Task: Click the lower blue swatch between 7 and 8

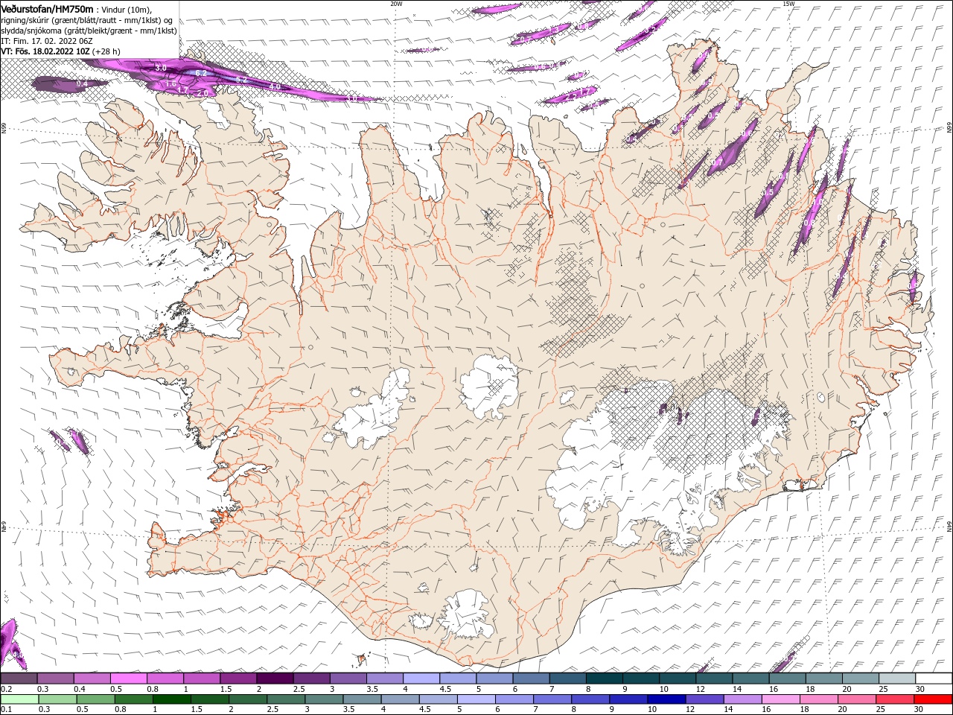Action: [552, 699]
